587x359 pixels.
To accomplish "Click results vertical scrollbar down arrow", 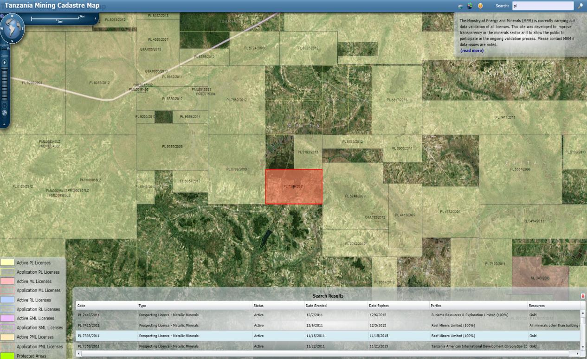I will tap(583, 346).
